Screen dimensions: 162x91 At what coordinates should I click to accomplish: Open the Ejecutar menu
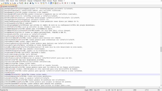coord(50,1)
